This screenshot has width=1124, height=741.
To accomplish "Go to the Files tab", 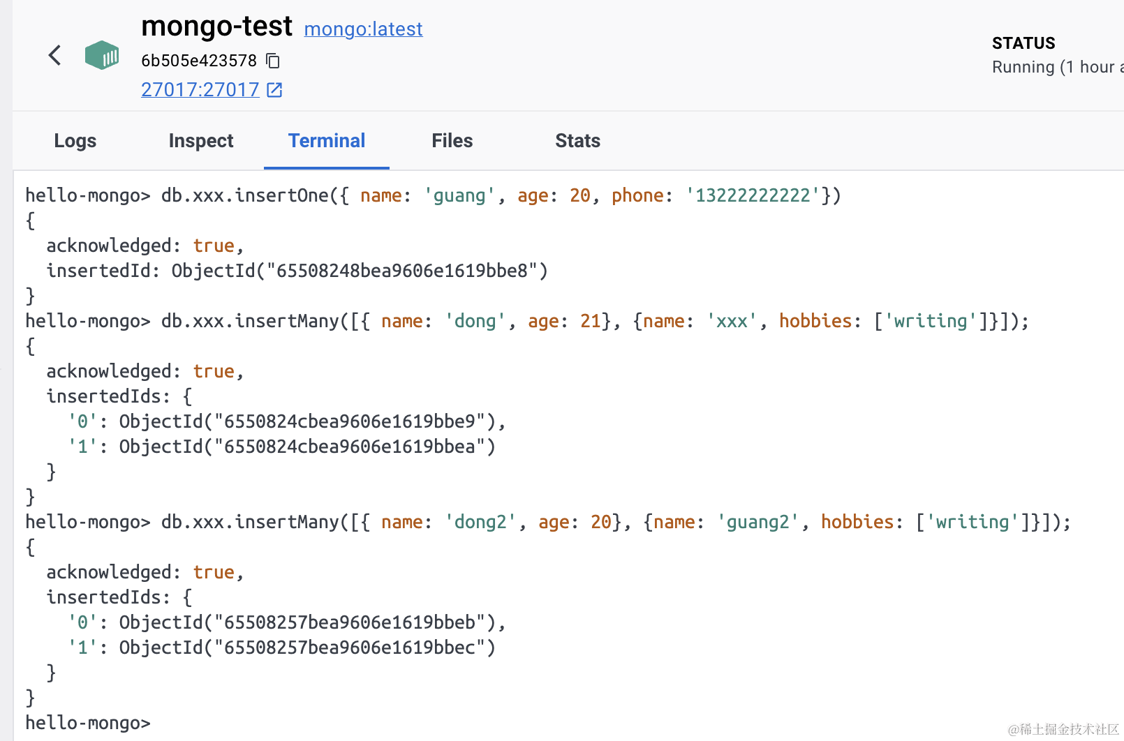I will (x=452, y=141).
